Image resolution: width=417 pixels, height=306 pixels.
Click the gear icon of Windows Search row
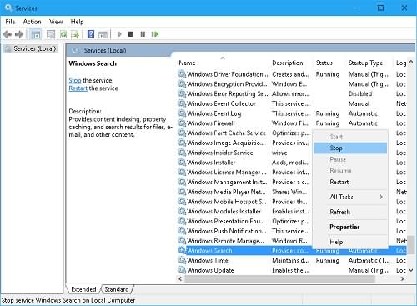click(182, 250)
